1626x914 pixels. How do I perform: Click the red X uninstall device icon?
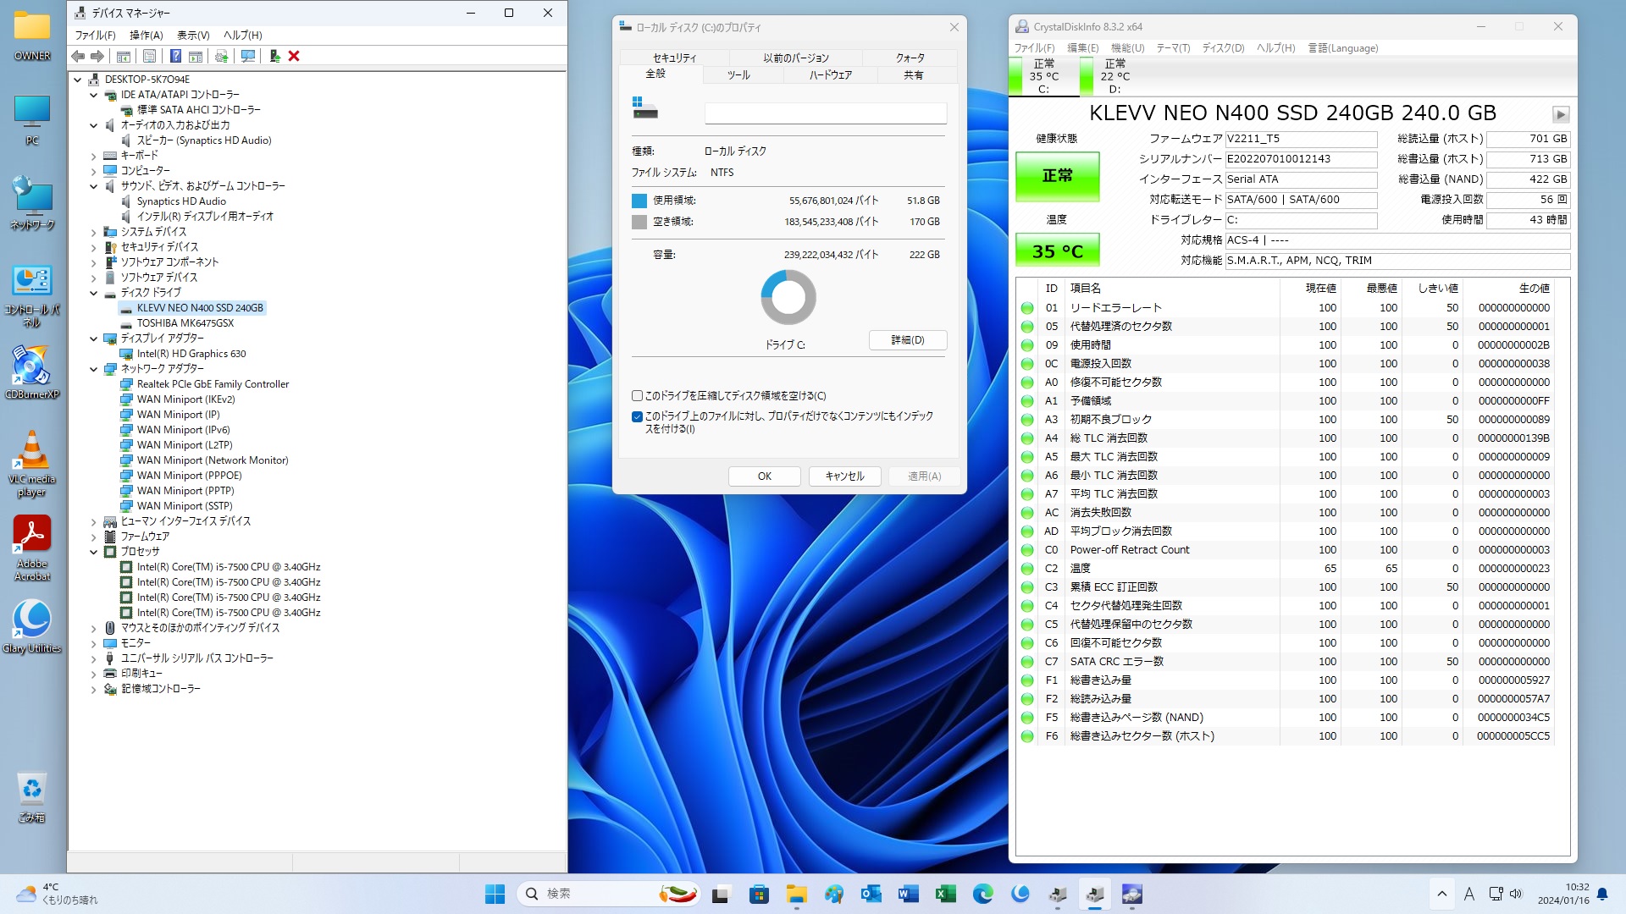(294, 56)
